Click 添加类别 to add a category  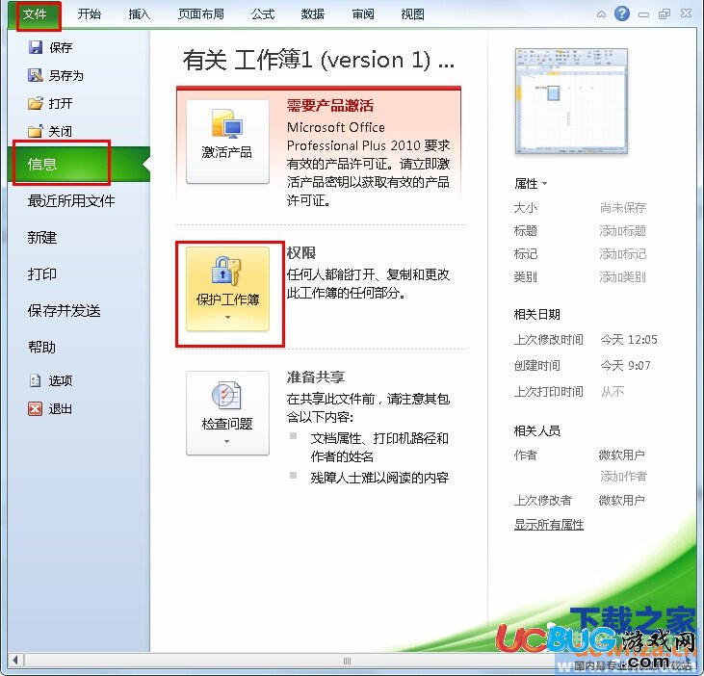coord(623,277)
